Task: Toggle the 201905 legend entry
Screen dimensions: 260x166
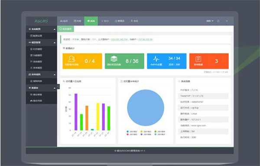Action: 132,134
